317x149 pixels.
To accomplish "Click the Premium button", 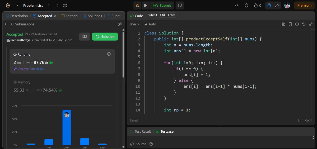I will point(304,5).
